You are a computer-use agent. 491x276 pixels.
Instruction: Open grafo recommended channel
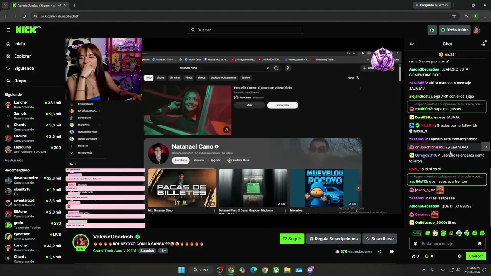pos(33,225)
